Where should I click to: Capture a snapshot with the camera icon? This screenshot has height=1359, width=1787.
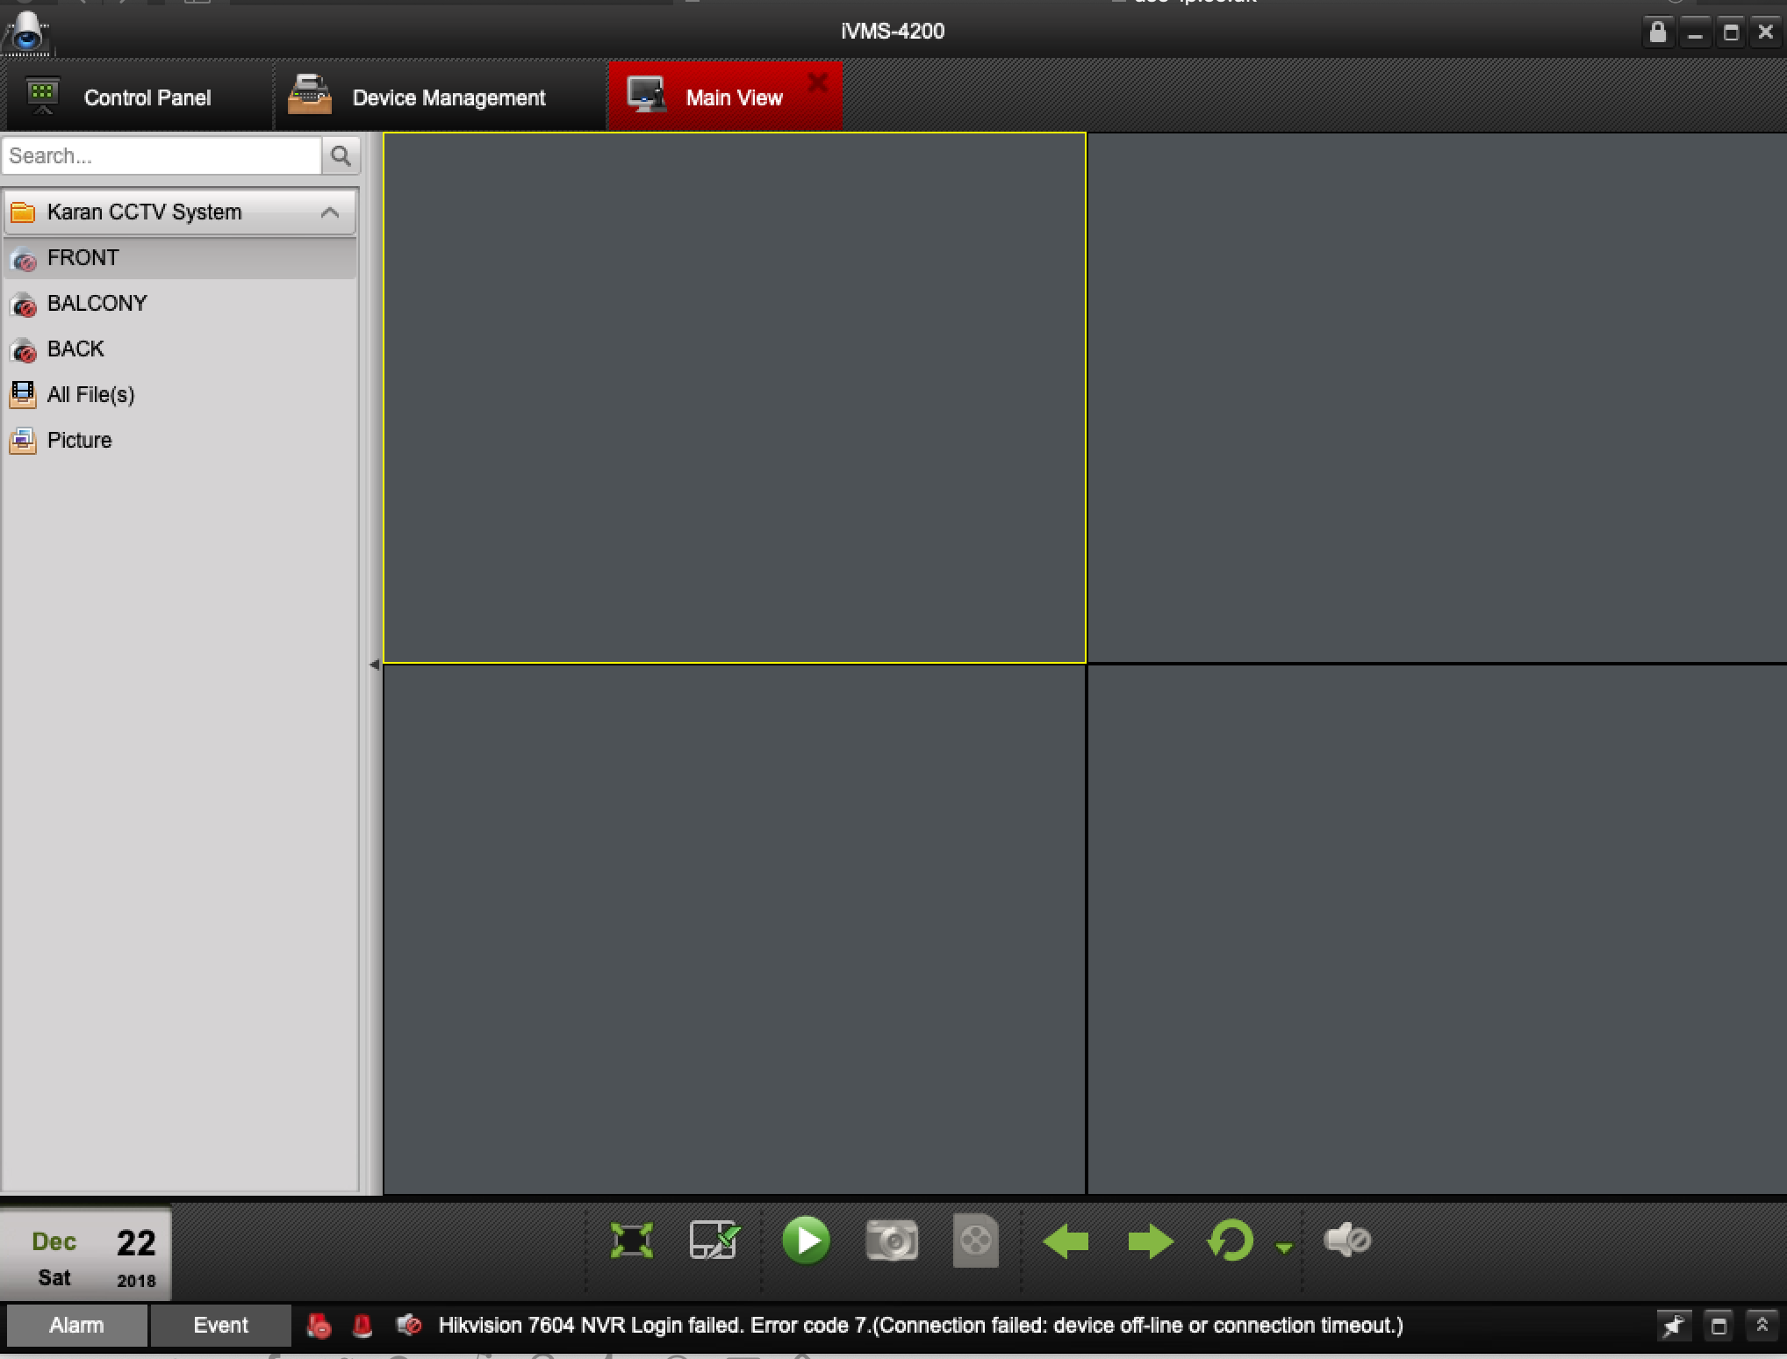[892, 1240]
